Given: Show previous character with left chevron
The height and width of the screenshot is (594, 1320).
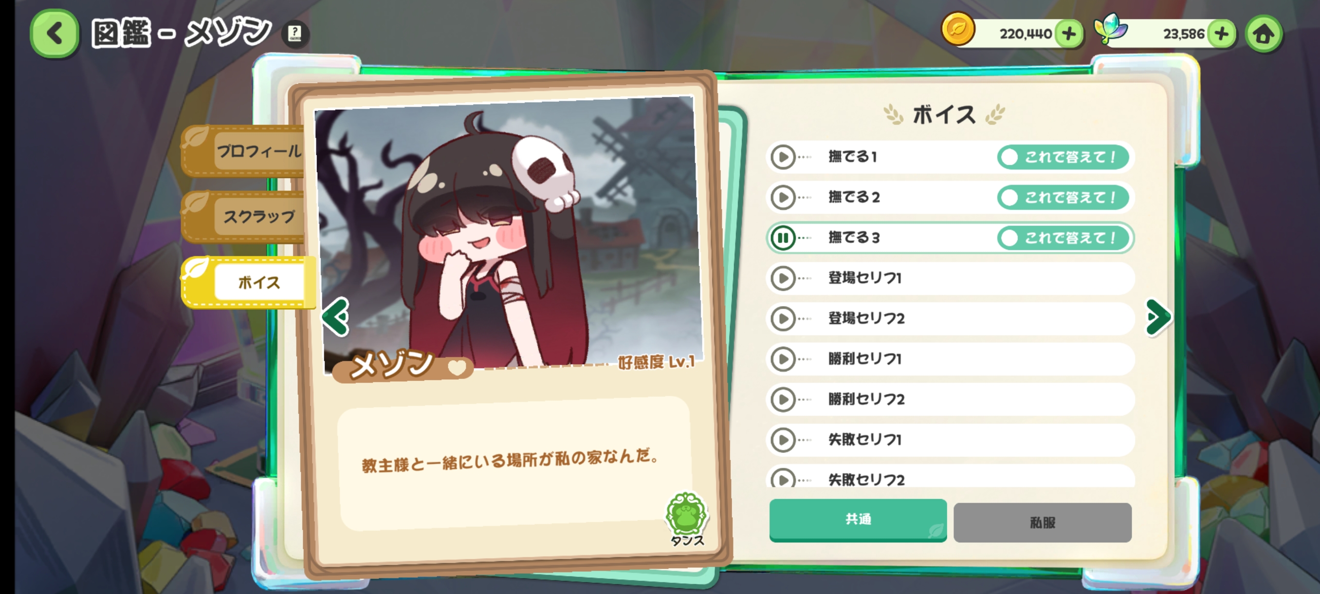Looking at the screenshot, I should (x=336, y=317).
